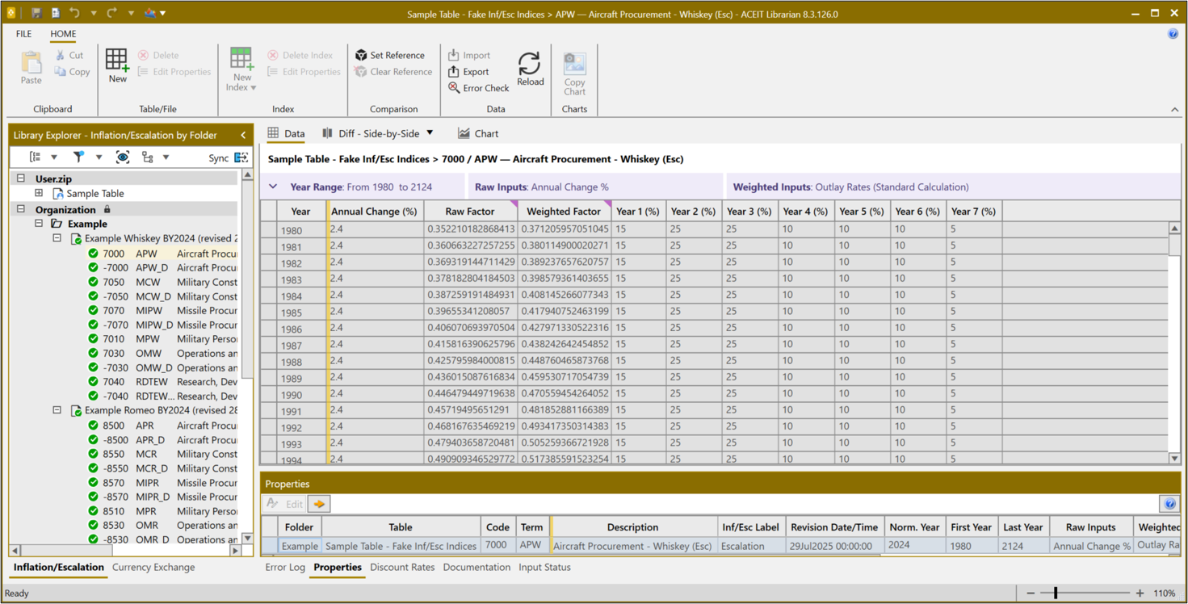The image size is (1188, 604).
Task: Click the Cut scissors icon
Action: coord(61,55)
